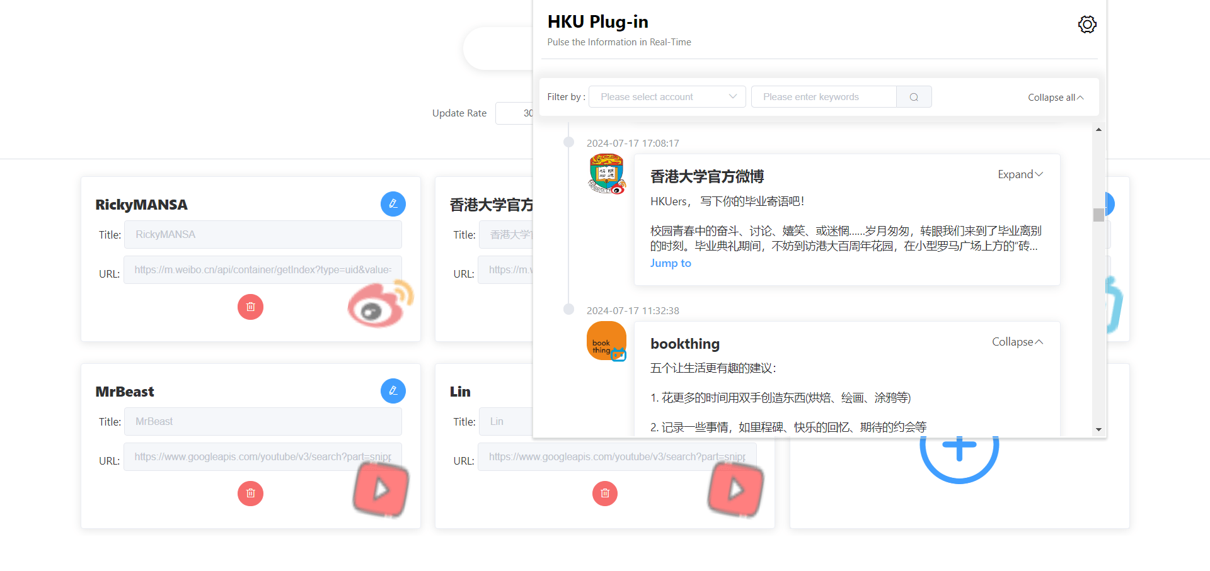
Task: Click the Lin card heading
Action: (460, 392)
